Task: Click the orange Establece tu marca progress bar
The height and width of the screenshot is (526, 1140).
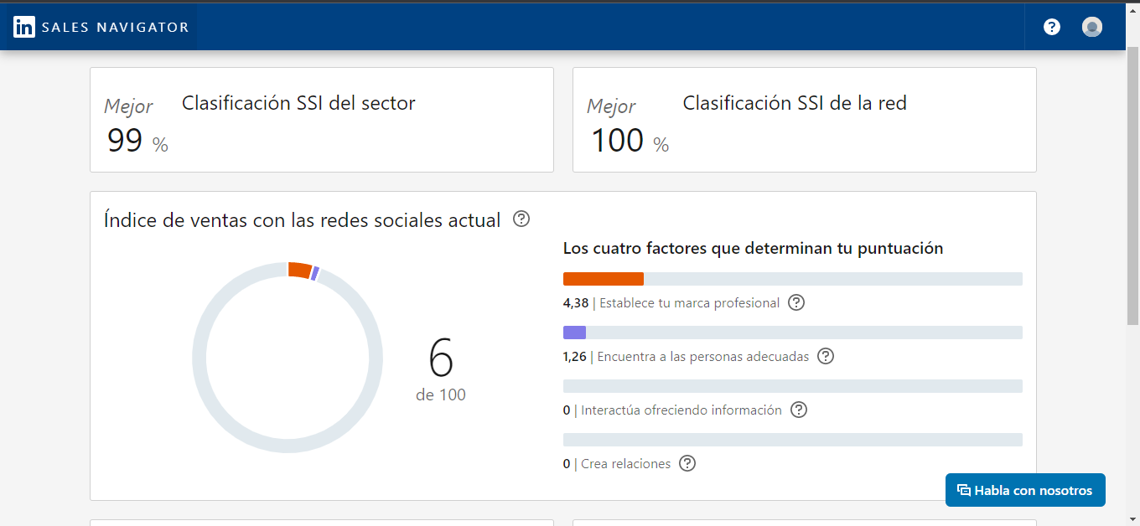Action: pos(604,279)
